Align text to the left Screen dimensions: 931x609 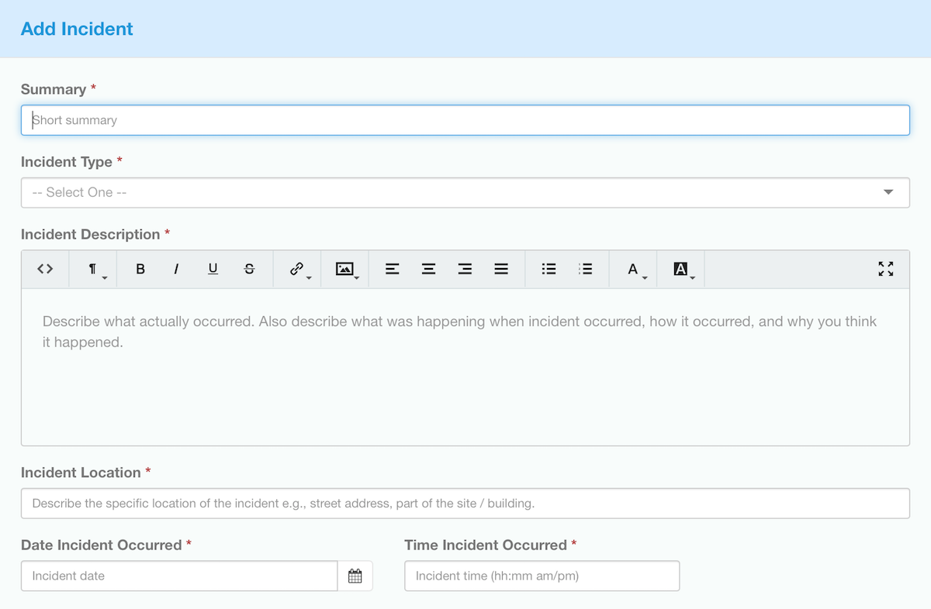coord(393,269)
